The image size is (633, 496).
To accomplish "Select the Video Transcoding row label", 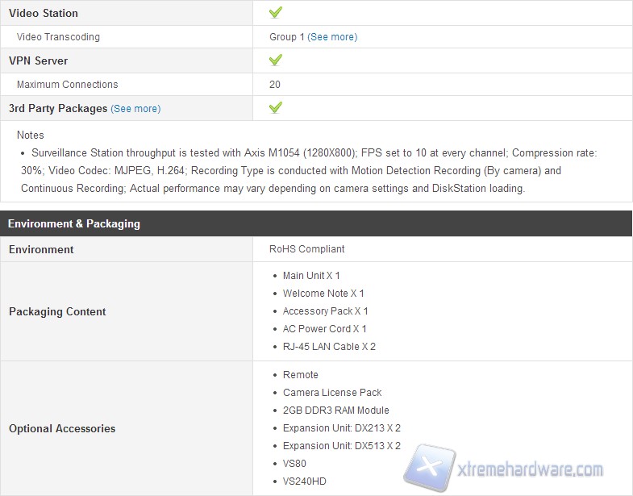I will coord(58,37).
